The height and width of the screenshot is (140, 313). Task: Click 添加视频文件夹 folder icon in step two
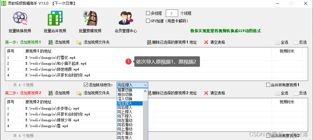coord(79,93)
